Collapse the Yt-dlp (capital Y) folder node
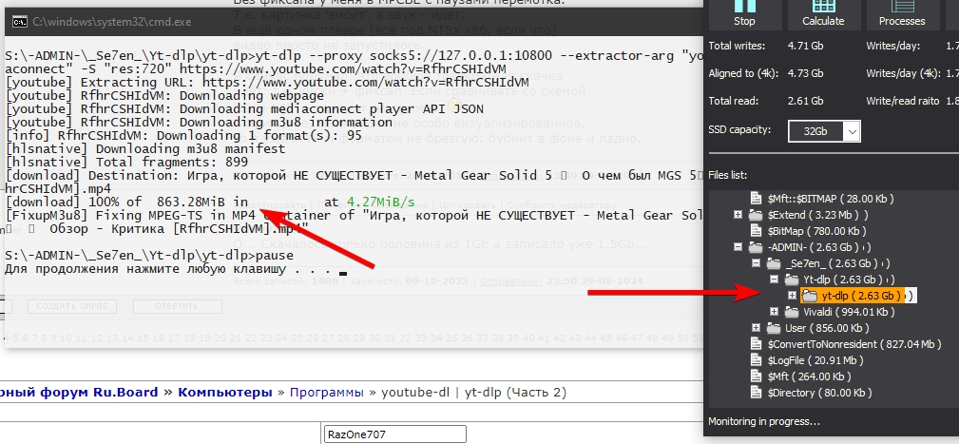 tap(776, 280)
